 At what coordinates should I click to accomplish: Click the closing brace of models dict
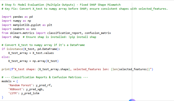(3, 97)
